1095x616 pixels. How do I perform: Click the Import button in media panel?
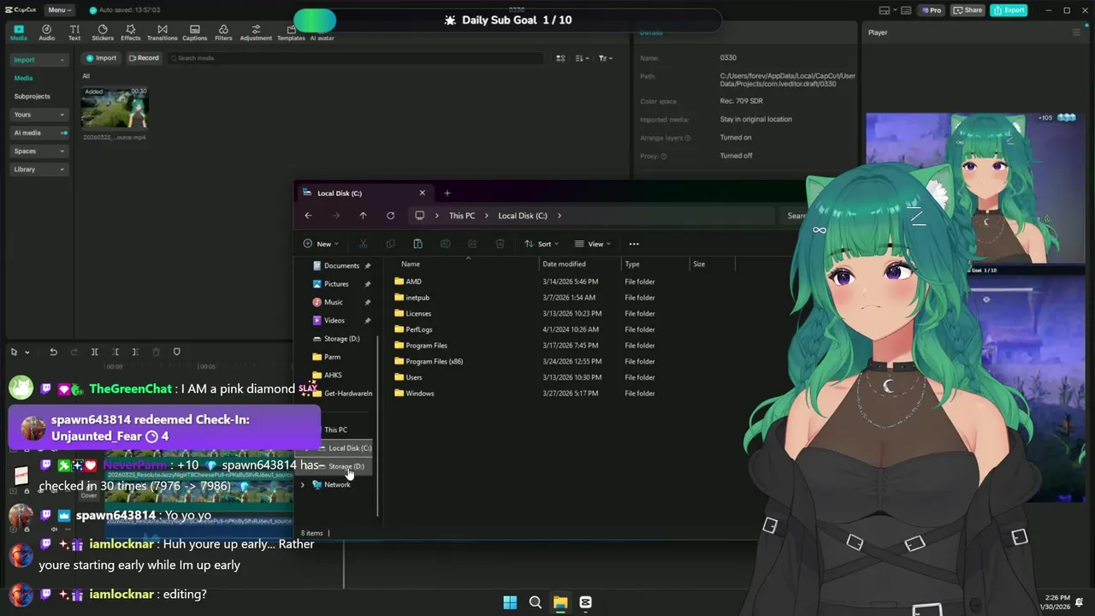click(101, 58)
